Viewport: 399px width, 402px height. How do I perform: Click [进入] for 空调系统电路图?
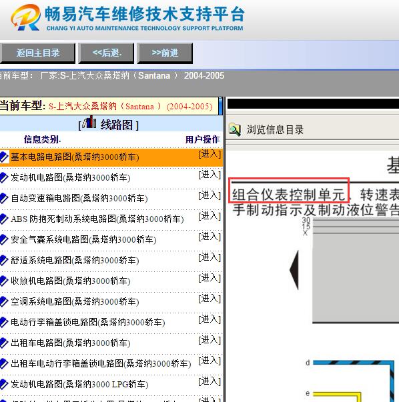(x=210, y=299)
